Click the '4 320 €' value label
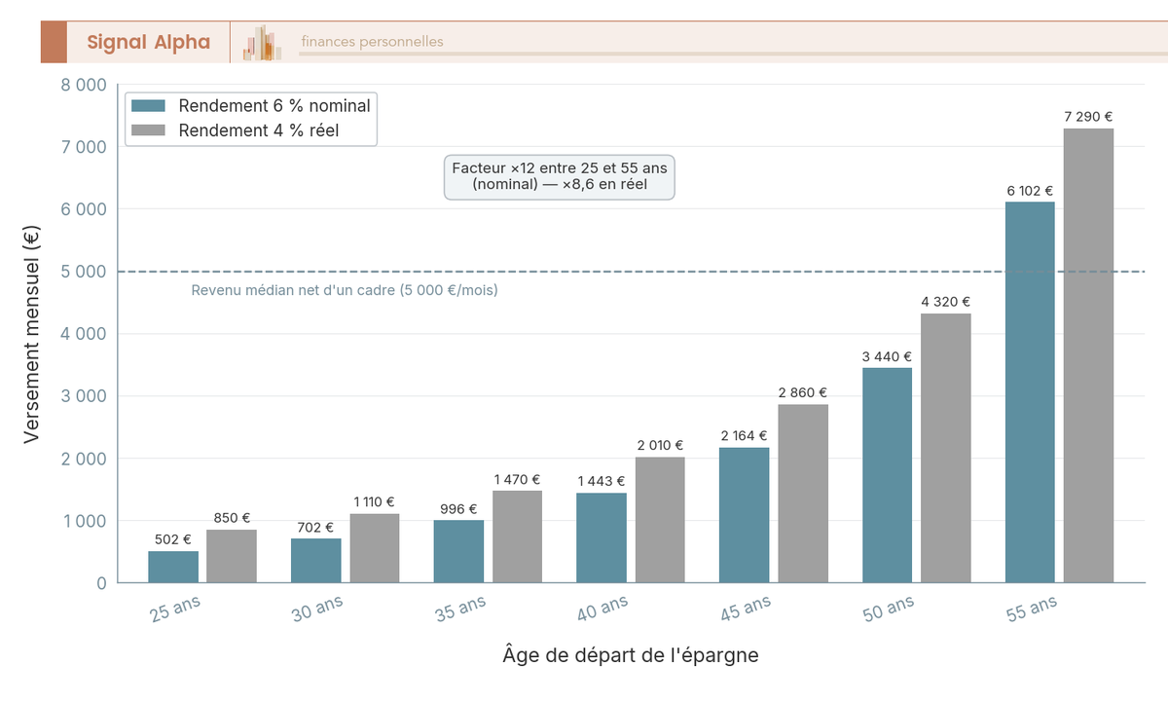 [946, 302]
